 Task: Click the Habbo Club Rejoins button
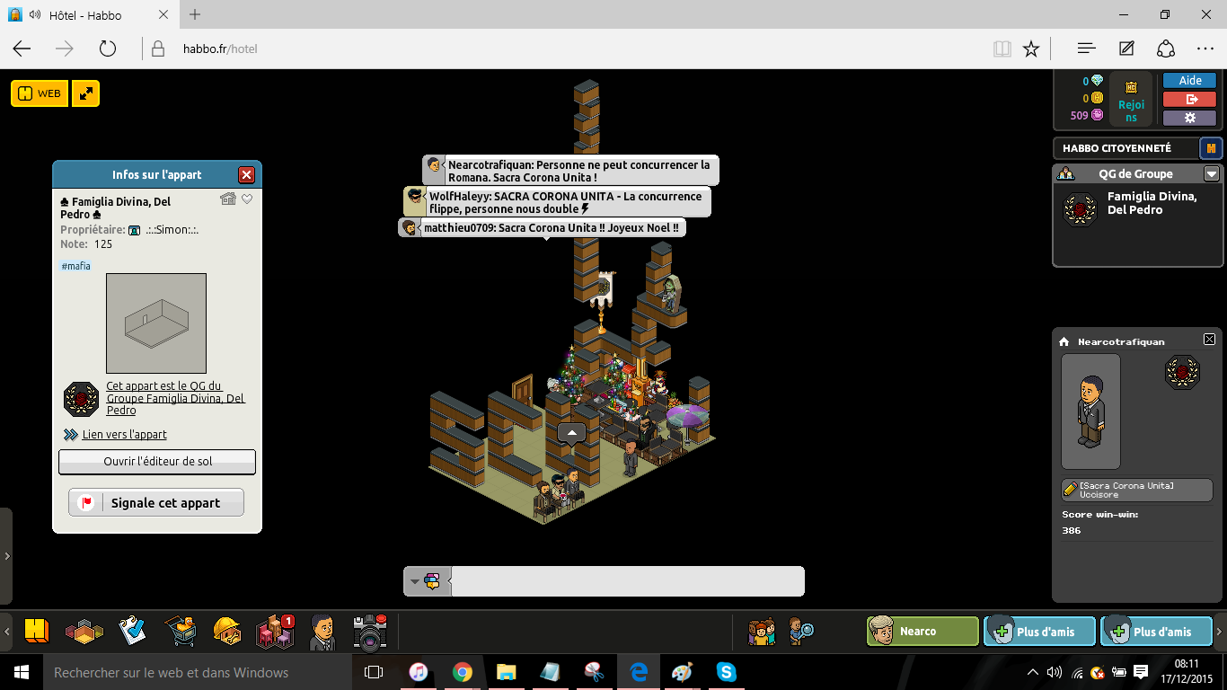coord(1131,100)
